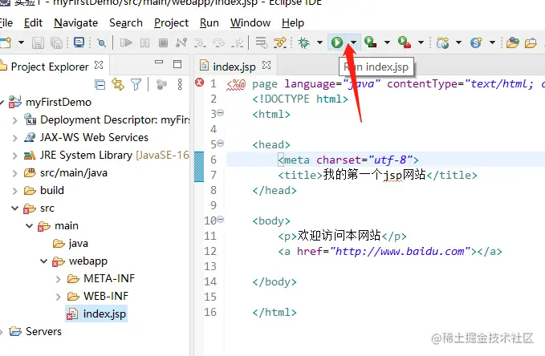Select the Servers project
The image size is (545, 356).
[x=35, y=332]
